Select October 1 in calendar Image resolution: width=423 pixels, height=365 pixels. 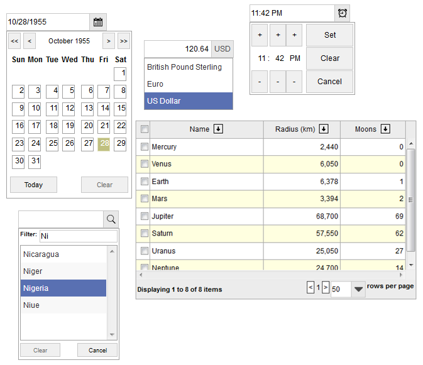(x=120, y=74)
